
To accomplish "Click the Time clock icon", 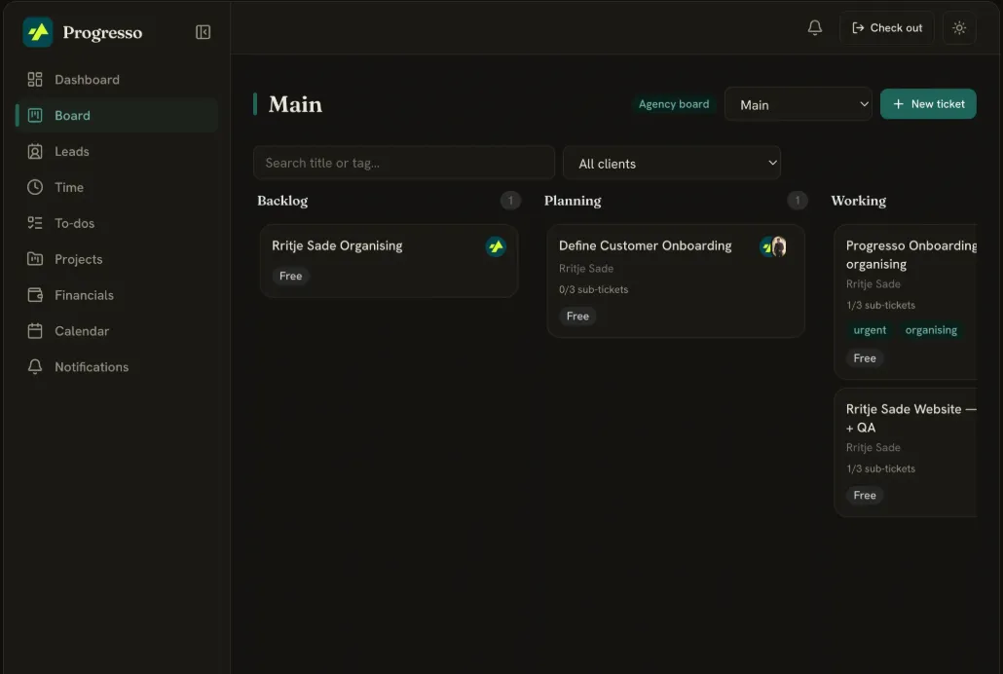I will tap(34, 187).
